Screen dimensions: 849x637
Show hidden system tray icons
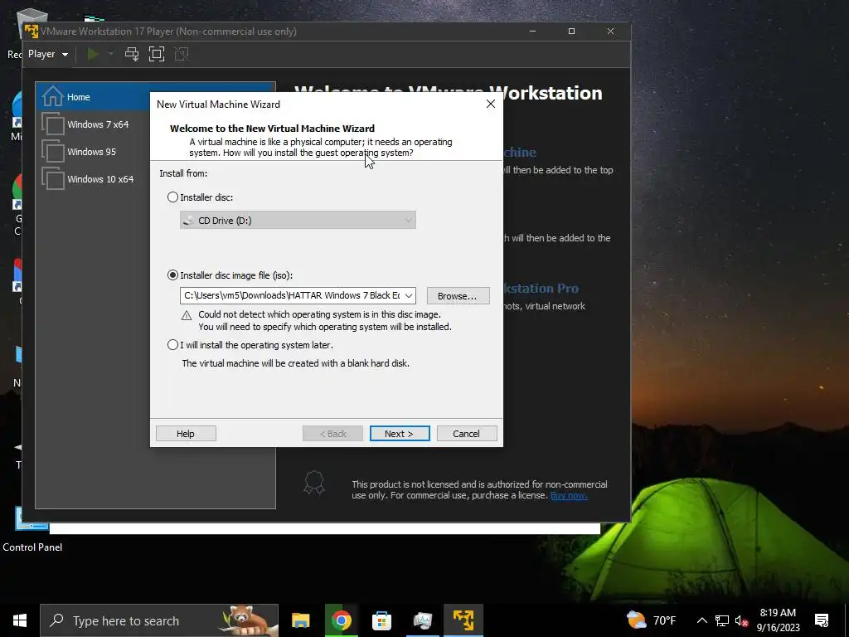tap(701, 620)
